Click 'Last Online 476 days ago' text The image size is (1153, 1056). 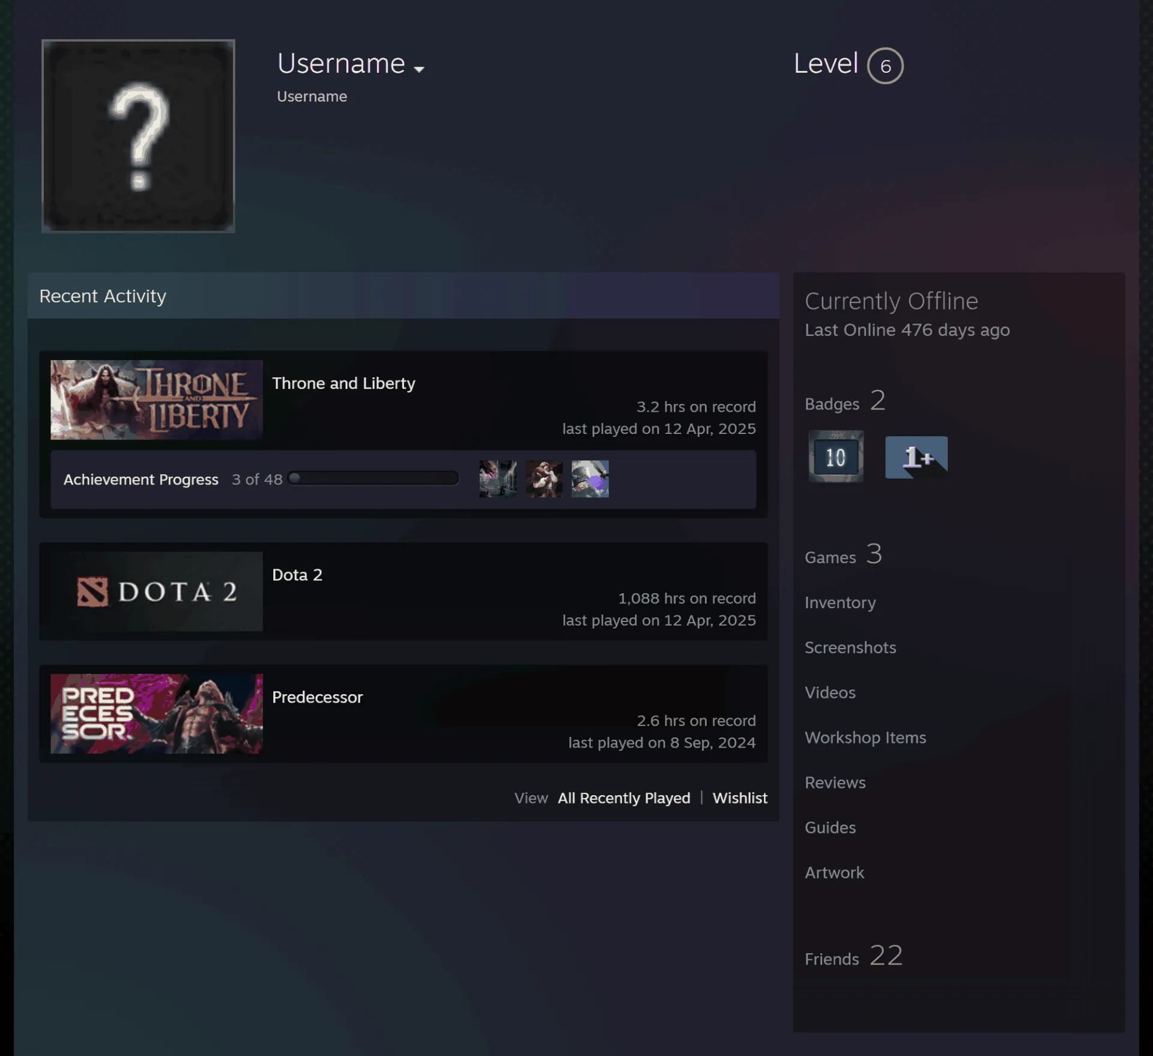tap(907, 330)
